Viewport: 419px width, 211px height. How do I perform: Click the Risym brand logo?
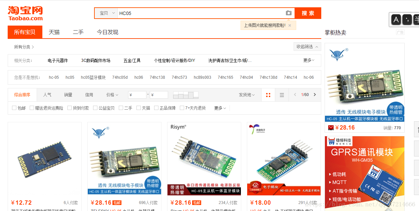pyautogui.click(x=178, y=127)
